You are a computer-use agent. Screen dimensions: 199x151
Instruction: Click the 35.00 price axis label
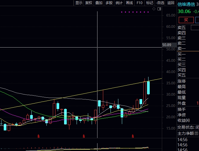point(171,83)
